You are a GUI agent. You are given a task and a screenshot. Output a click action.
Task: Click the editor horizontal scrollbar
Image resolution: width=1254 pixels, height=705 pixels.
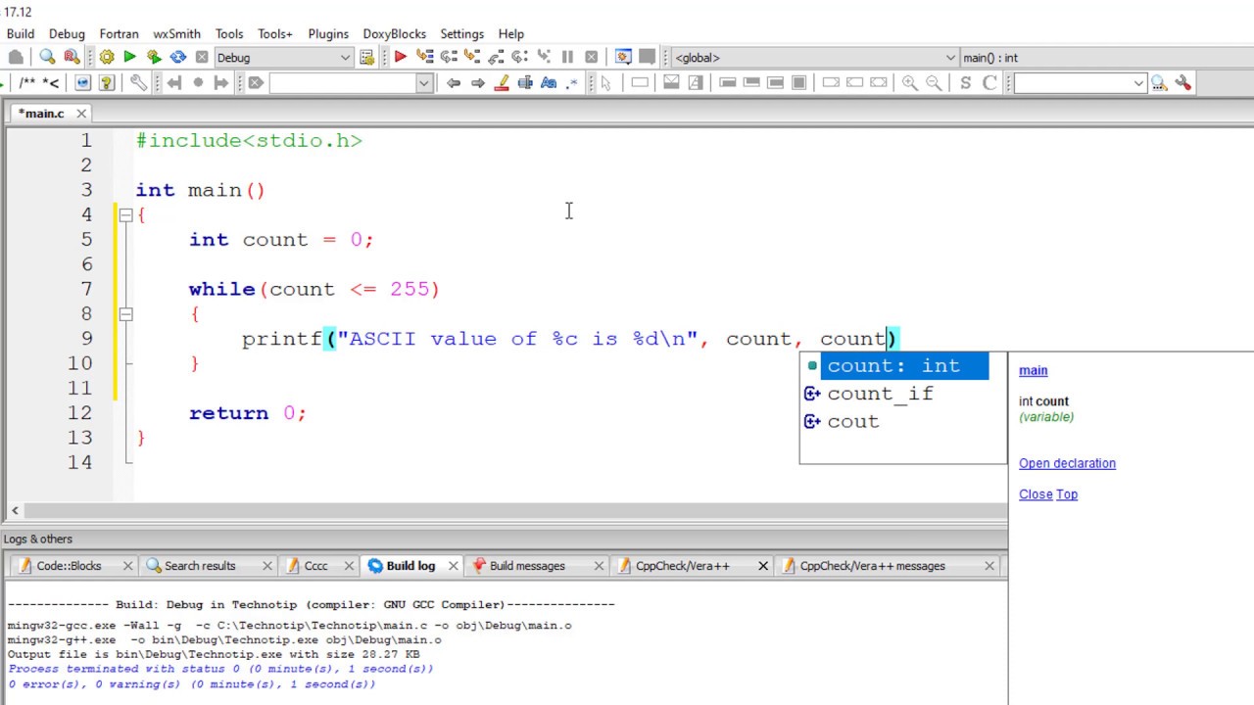point(507,510)
